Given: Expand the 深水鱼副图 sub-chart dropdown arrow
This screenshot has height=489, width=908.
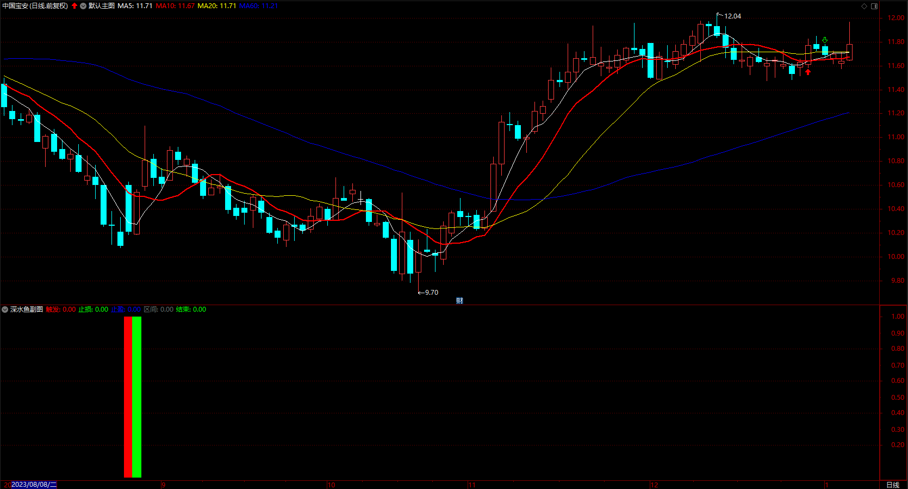Looking at the screenshot, I should pyautogui.click(x=5, y=310).
